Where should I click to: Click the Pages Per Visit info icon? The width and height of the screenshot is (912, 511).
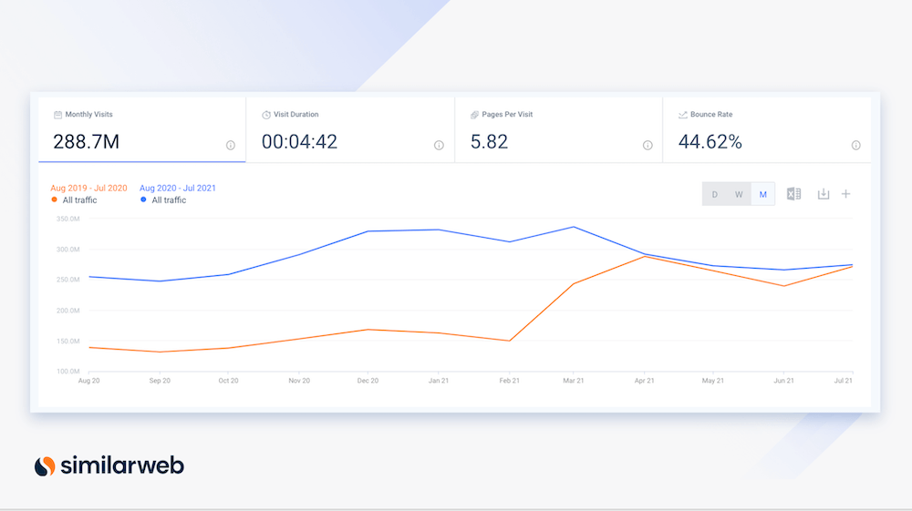[x=648, y=145]
